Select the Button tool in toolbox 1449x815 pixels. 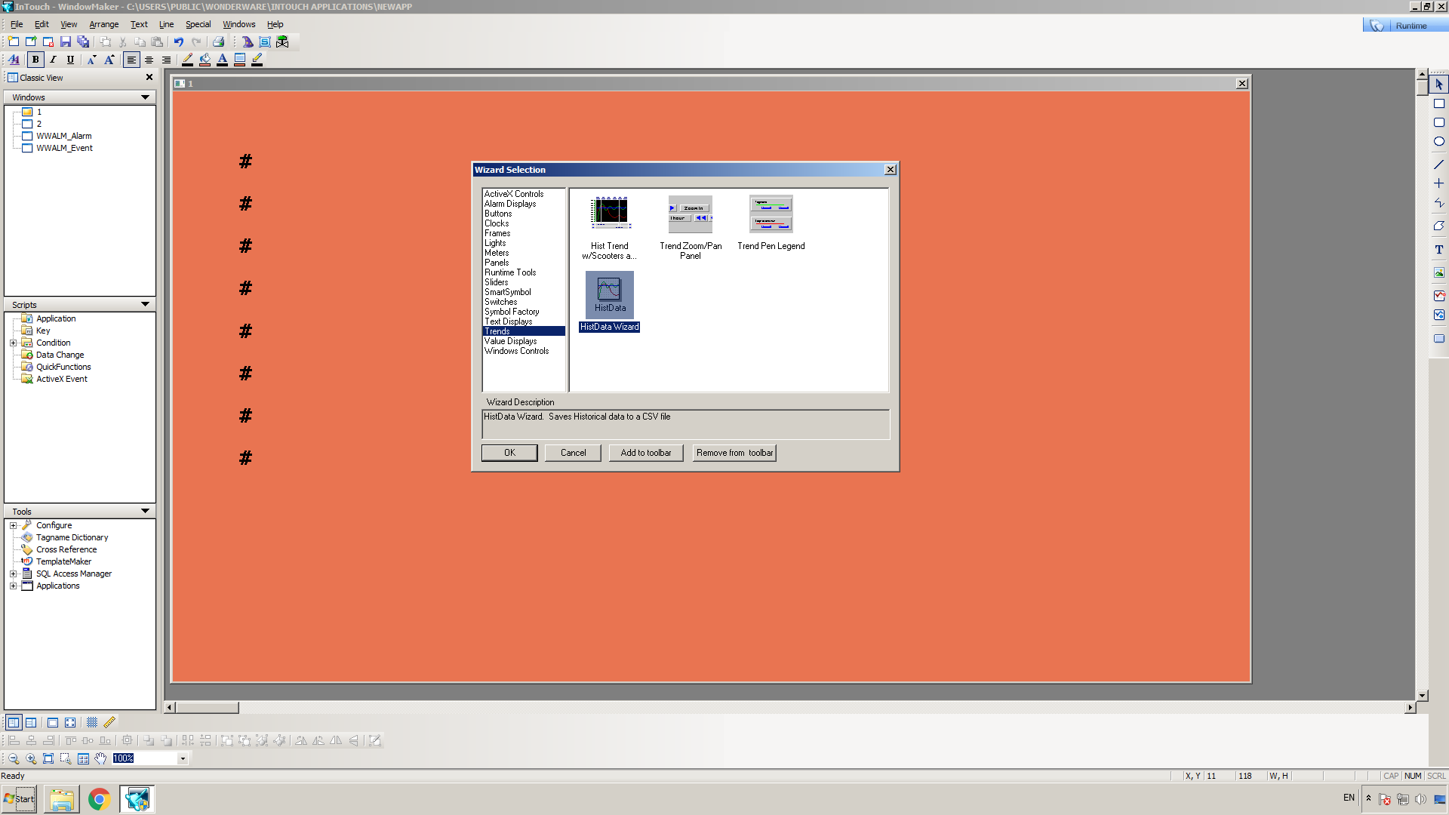pyautogui.click(x=1438, y=339)
